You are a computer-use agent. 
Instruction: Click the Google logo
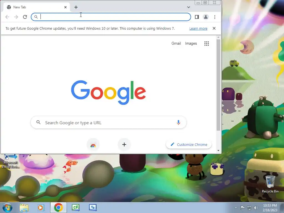[108, 92]
